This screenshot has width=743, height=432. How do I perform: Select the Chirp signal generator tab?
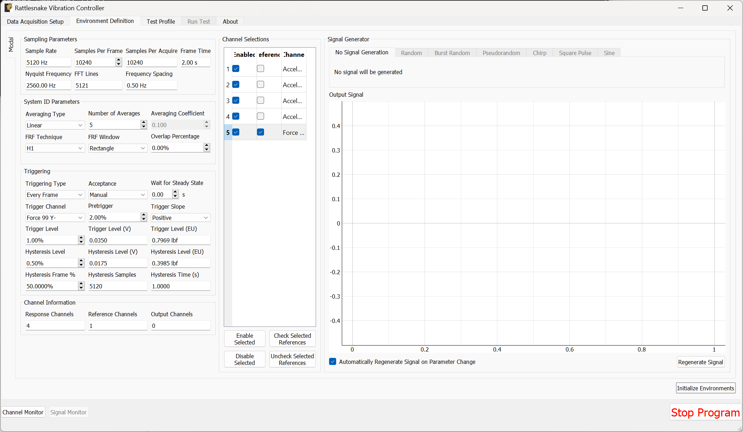click(x=539, y=53)
